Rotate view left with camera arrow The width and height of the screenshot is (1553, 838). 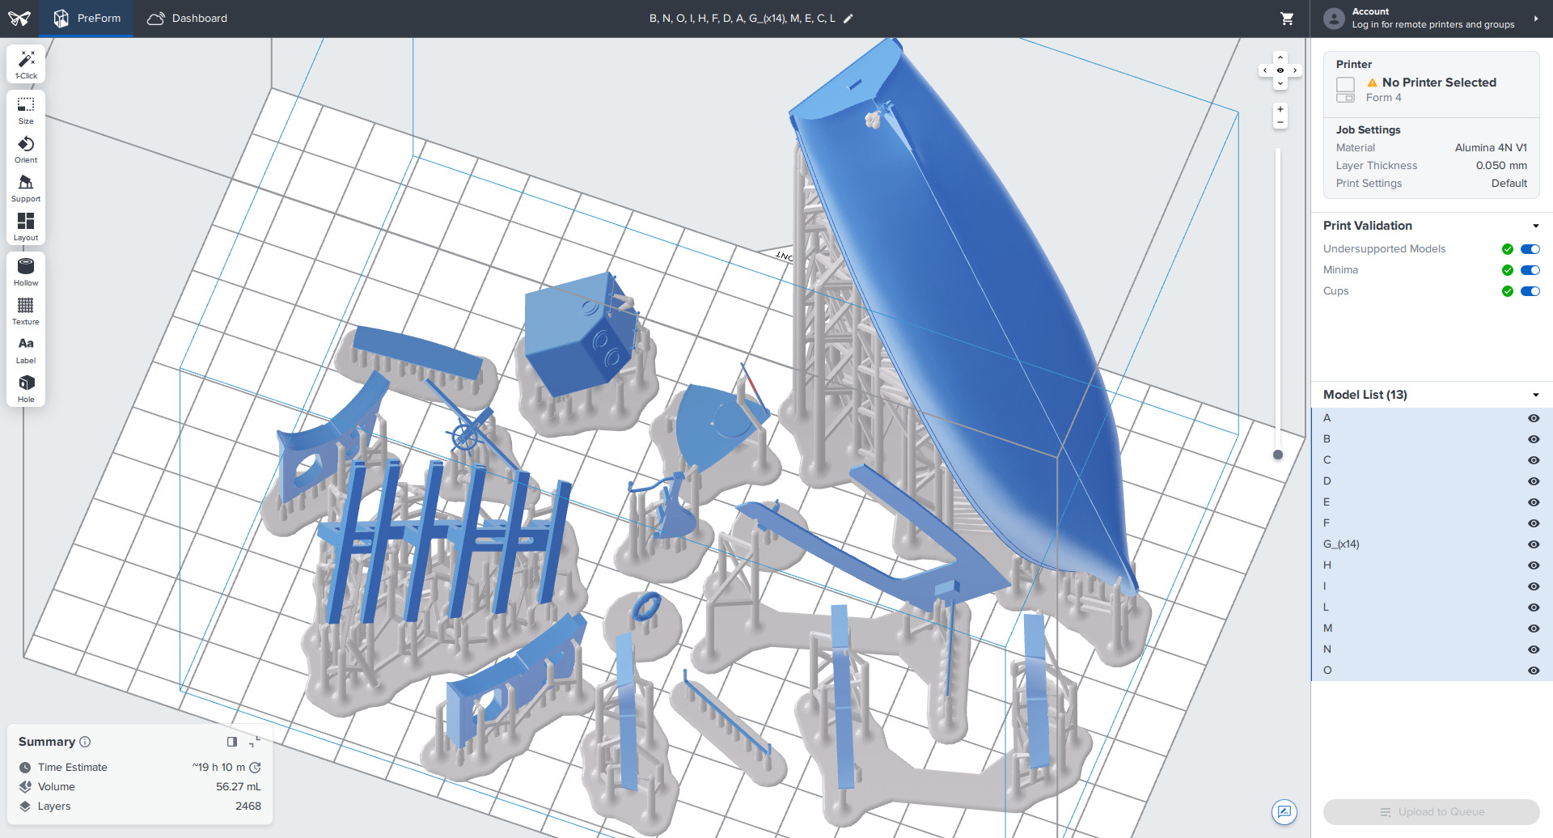click(1266, 70)
